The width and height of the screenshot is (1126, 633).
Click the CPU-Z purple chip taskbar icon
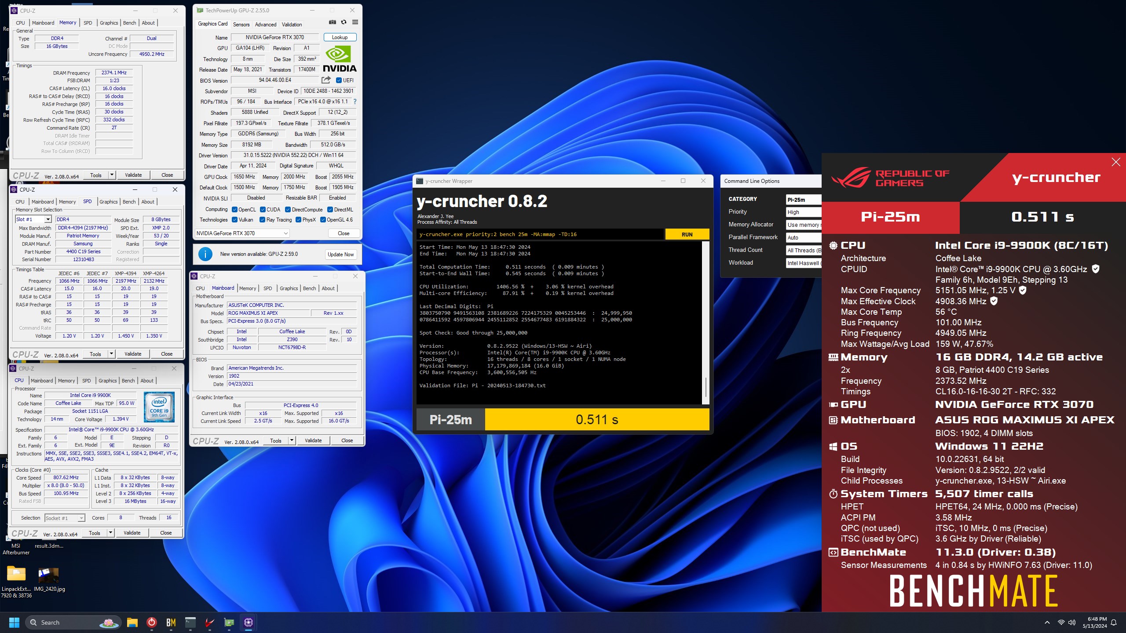coord(249,622)
